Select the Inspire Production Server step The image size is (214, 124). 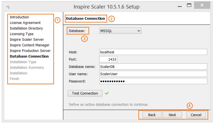click(30, 51)
